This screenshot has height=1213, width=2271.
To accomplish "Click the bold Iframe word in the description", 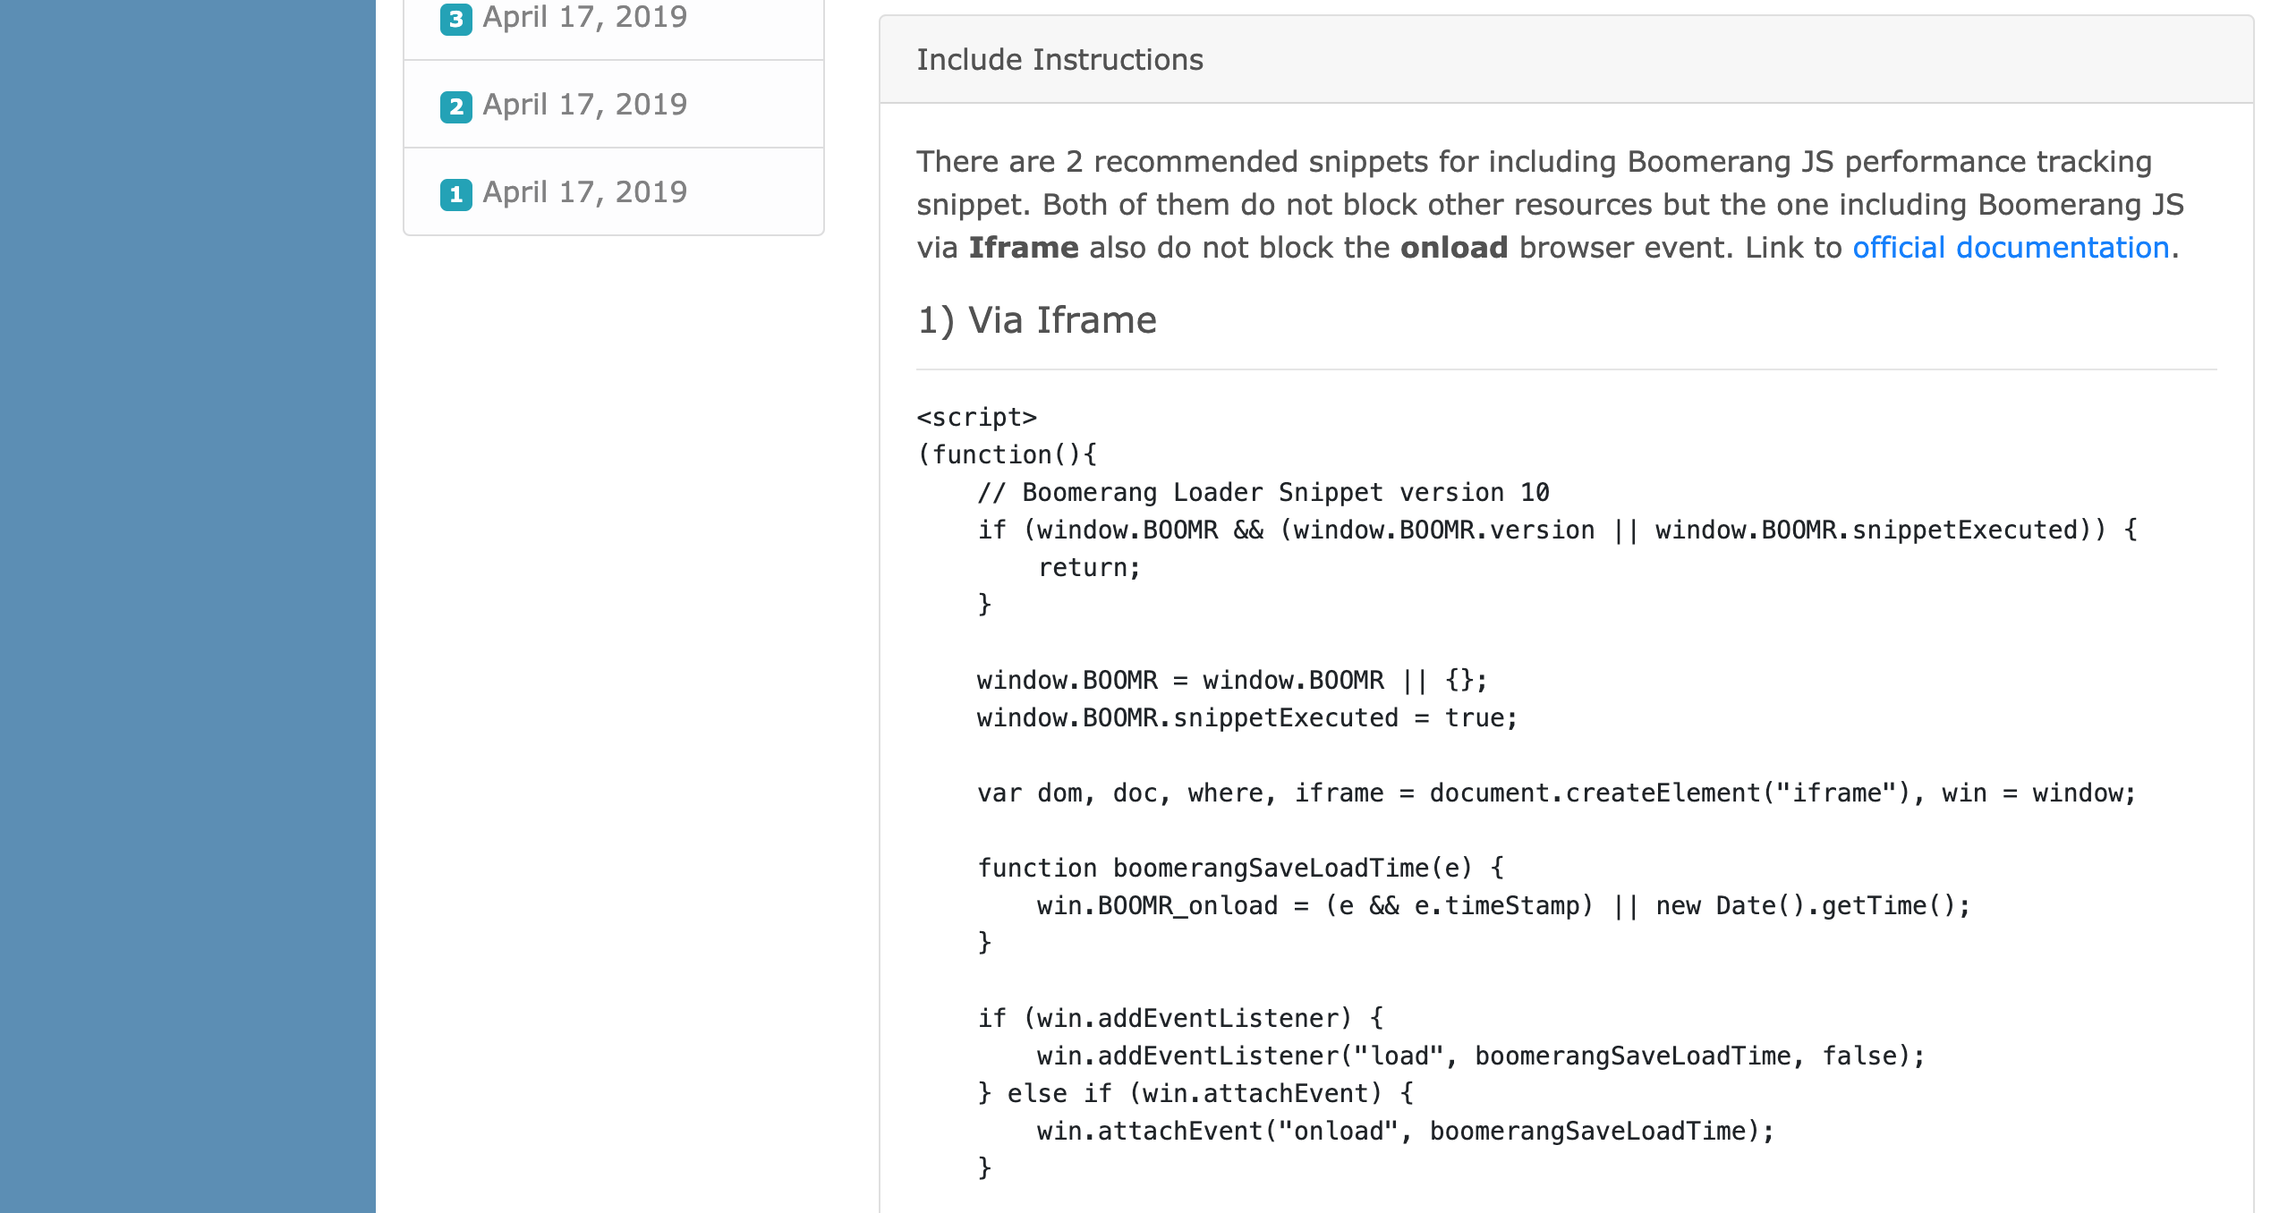I will pos(1024,248).
